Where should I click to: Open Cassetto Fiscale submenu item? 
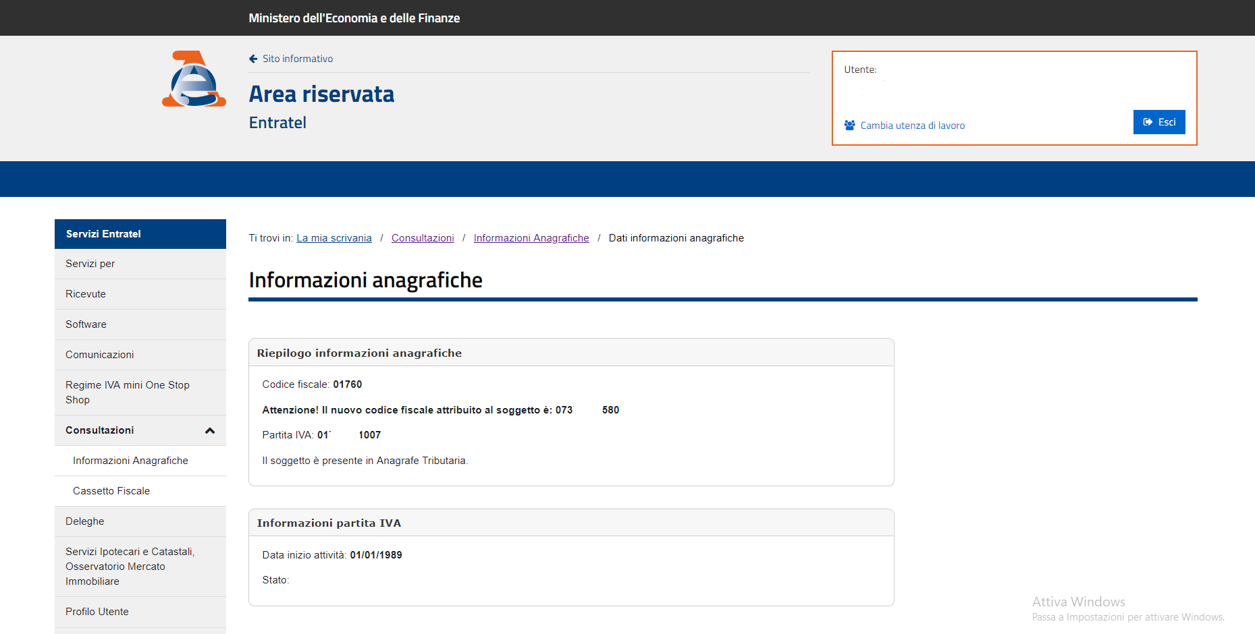(111, 491)
